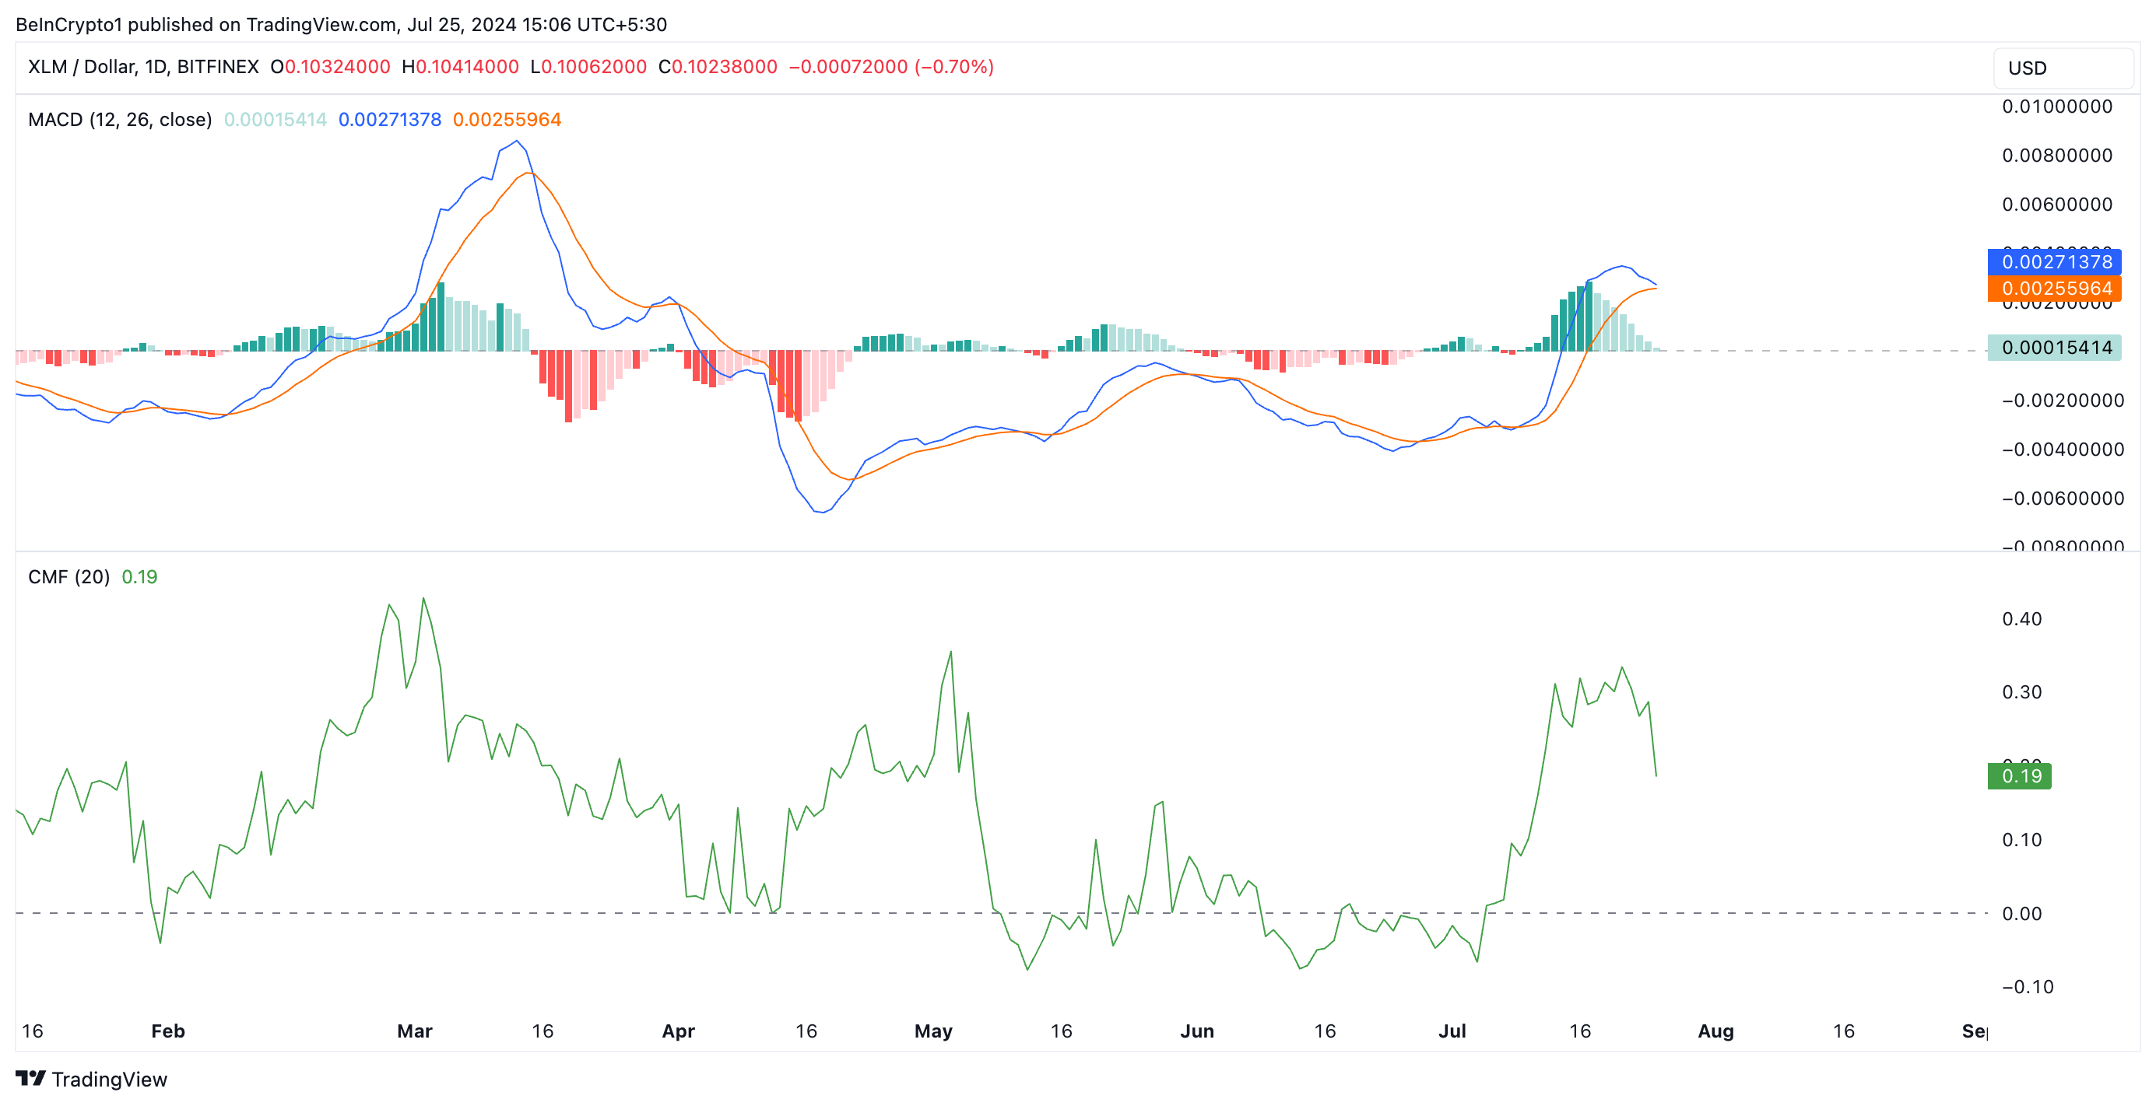Viewport: 2156px width, 1106px height.
Task: Click the Jul label on time axis
Action: (x=1452, y=1031)
